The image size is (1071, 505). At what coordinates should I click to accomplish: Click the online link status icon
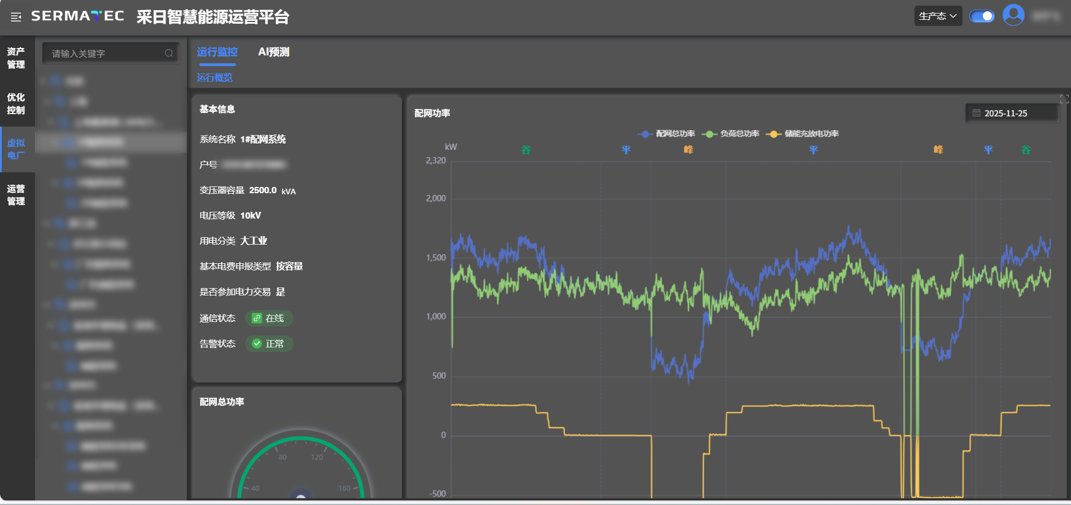pos(257,318)
